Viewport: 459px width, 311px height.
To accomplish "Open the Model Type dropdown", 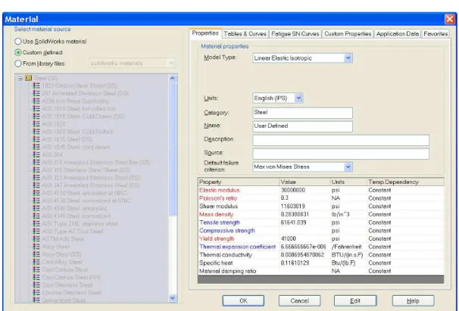I will coord(348,58).
